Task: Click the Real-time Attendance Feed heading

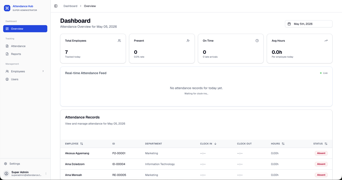Action: coord(86,73)
